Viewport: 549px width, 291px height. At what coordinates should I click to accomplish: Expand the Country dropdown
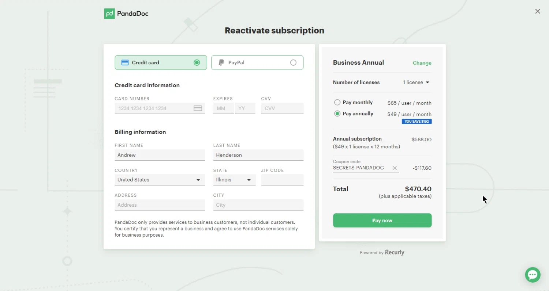[x=160, y=180]
